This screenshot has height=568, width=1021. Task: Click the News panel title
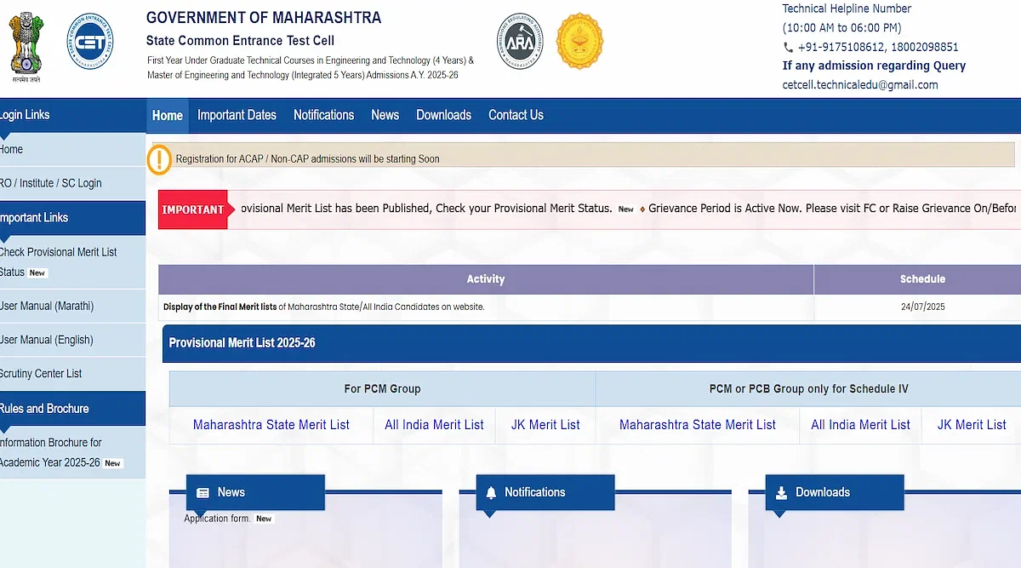click(231, 492)
